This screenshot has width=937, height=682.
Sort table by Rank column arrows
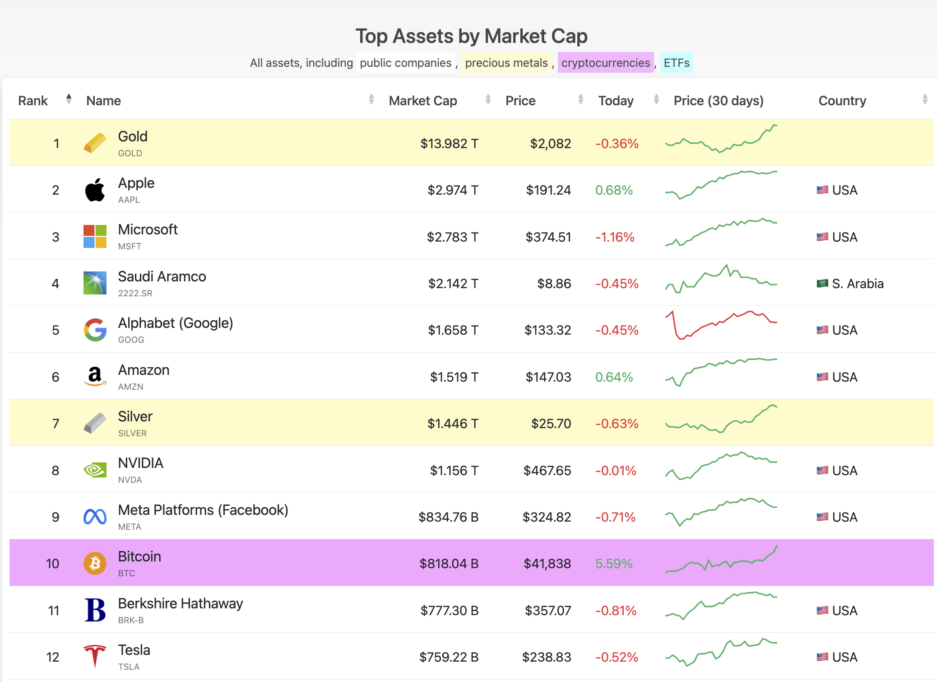pyautogui.click(x=69, y=99)
